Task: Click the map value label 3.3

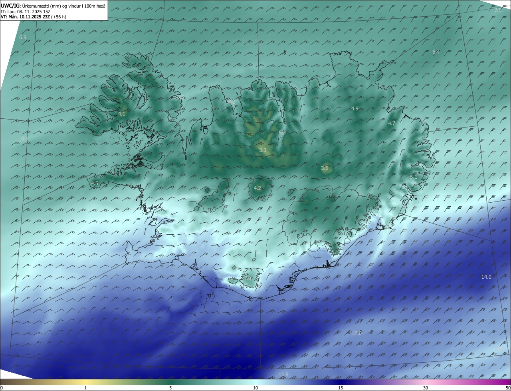Action: (263, 150)
